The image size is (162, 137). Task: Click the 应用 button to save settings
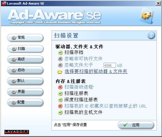coord(136,125)
